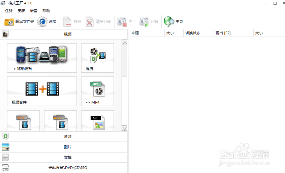
Task: Click the 移除 remove icon
Action: (67, 22)
